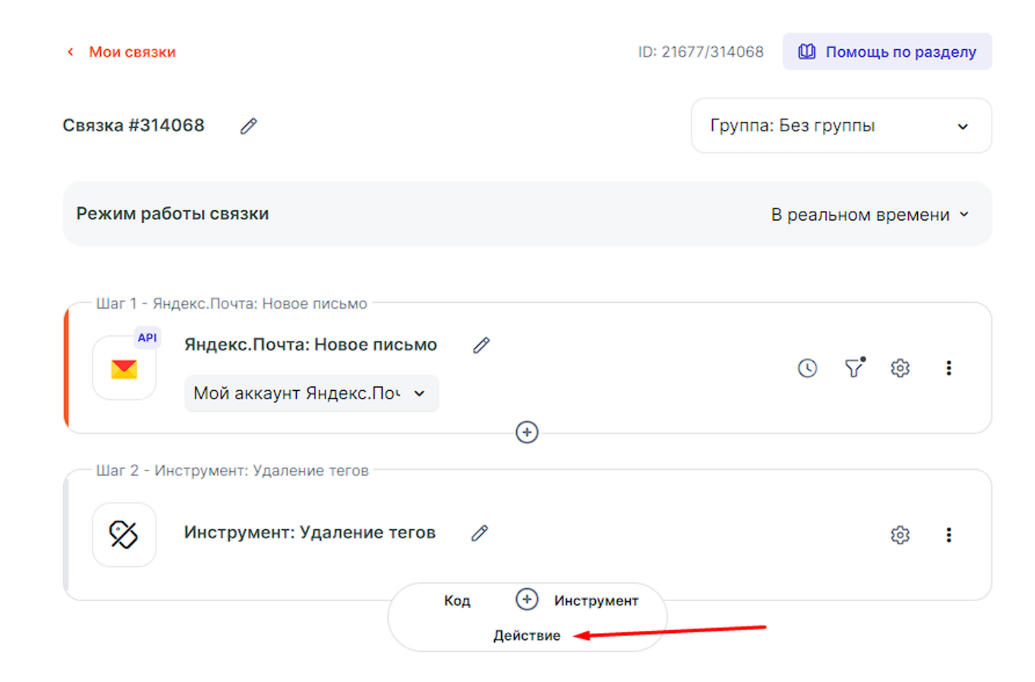Edit the Яндекс.Почта step name with pencil

click(481, 346)
